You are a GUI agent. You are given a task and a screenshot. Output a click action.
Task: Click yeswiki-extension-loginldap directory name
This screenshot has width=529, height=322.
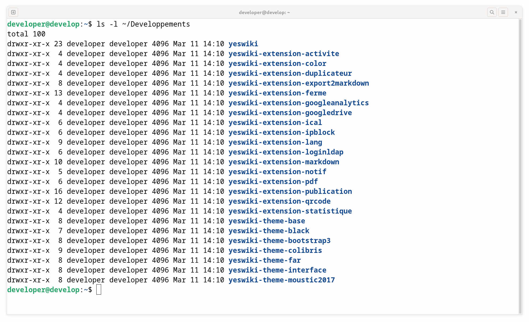(286, 152)
